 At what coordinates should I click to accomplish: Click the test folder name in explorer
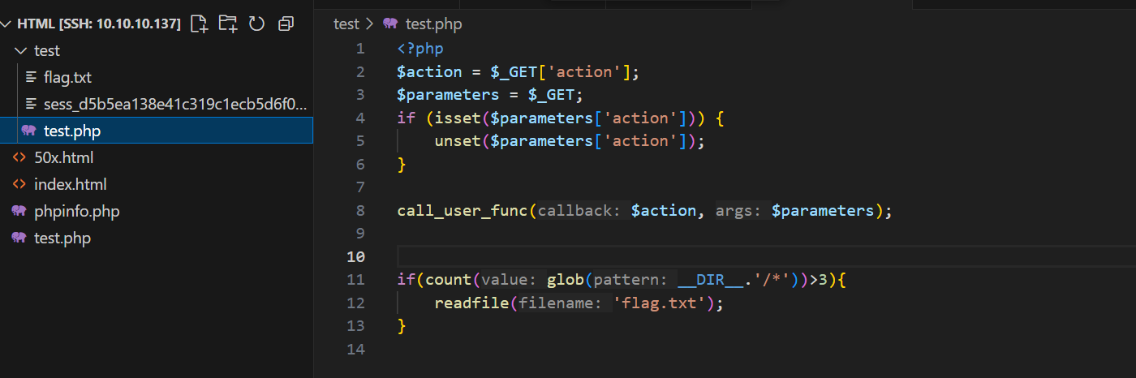click(47, 50)
